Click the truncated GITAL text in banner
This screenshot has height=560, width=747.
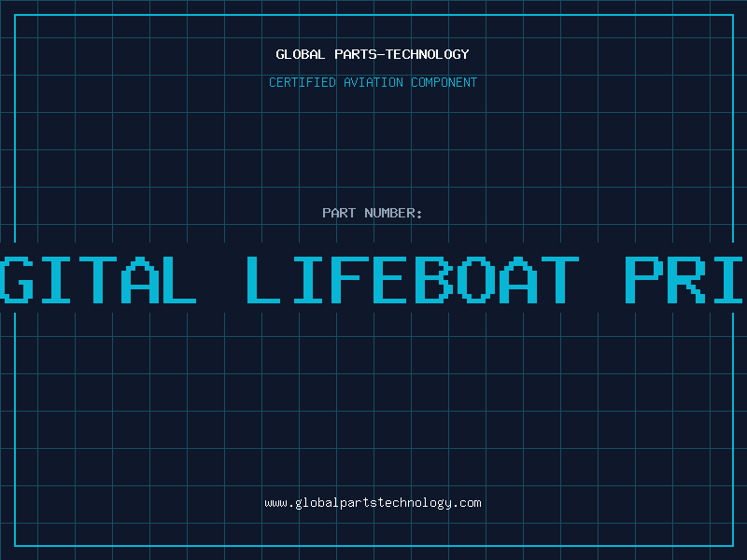click(98, 279)
